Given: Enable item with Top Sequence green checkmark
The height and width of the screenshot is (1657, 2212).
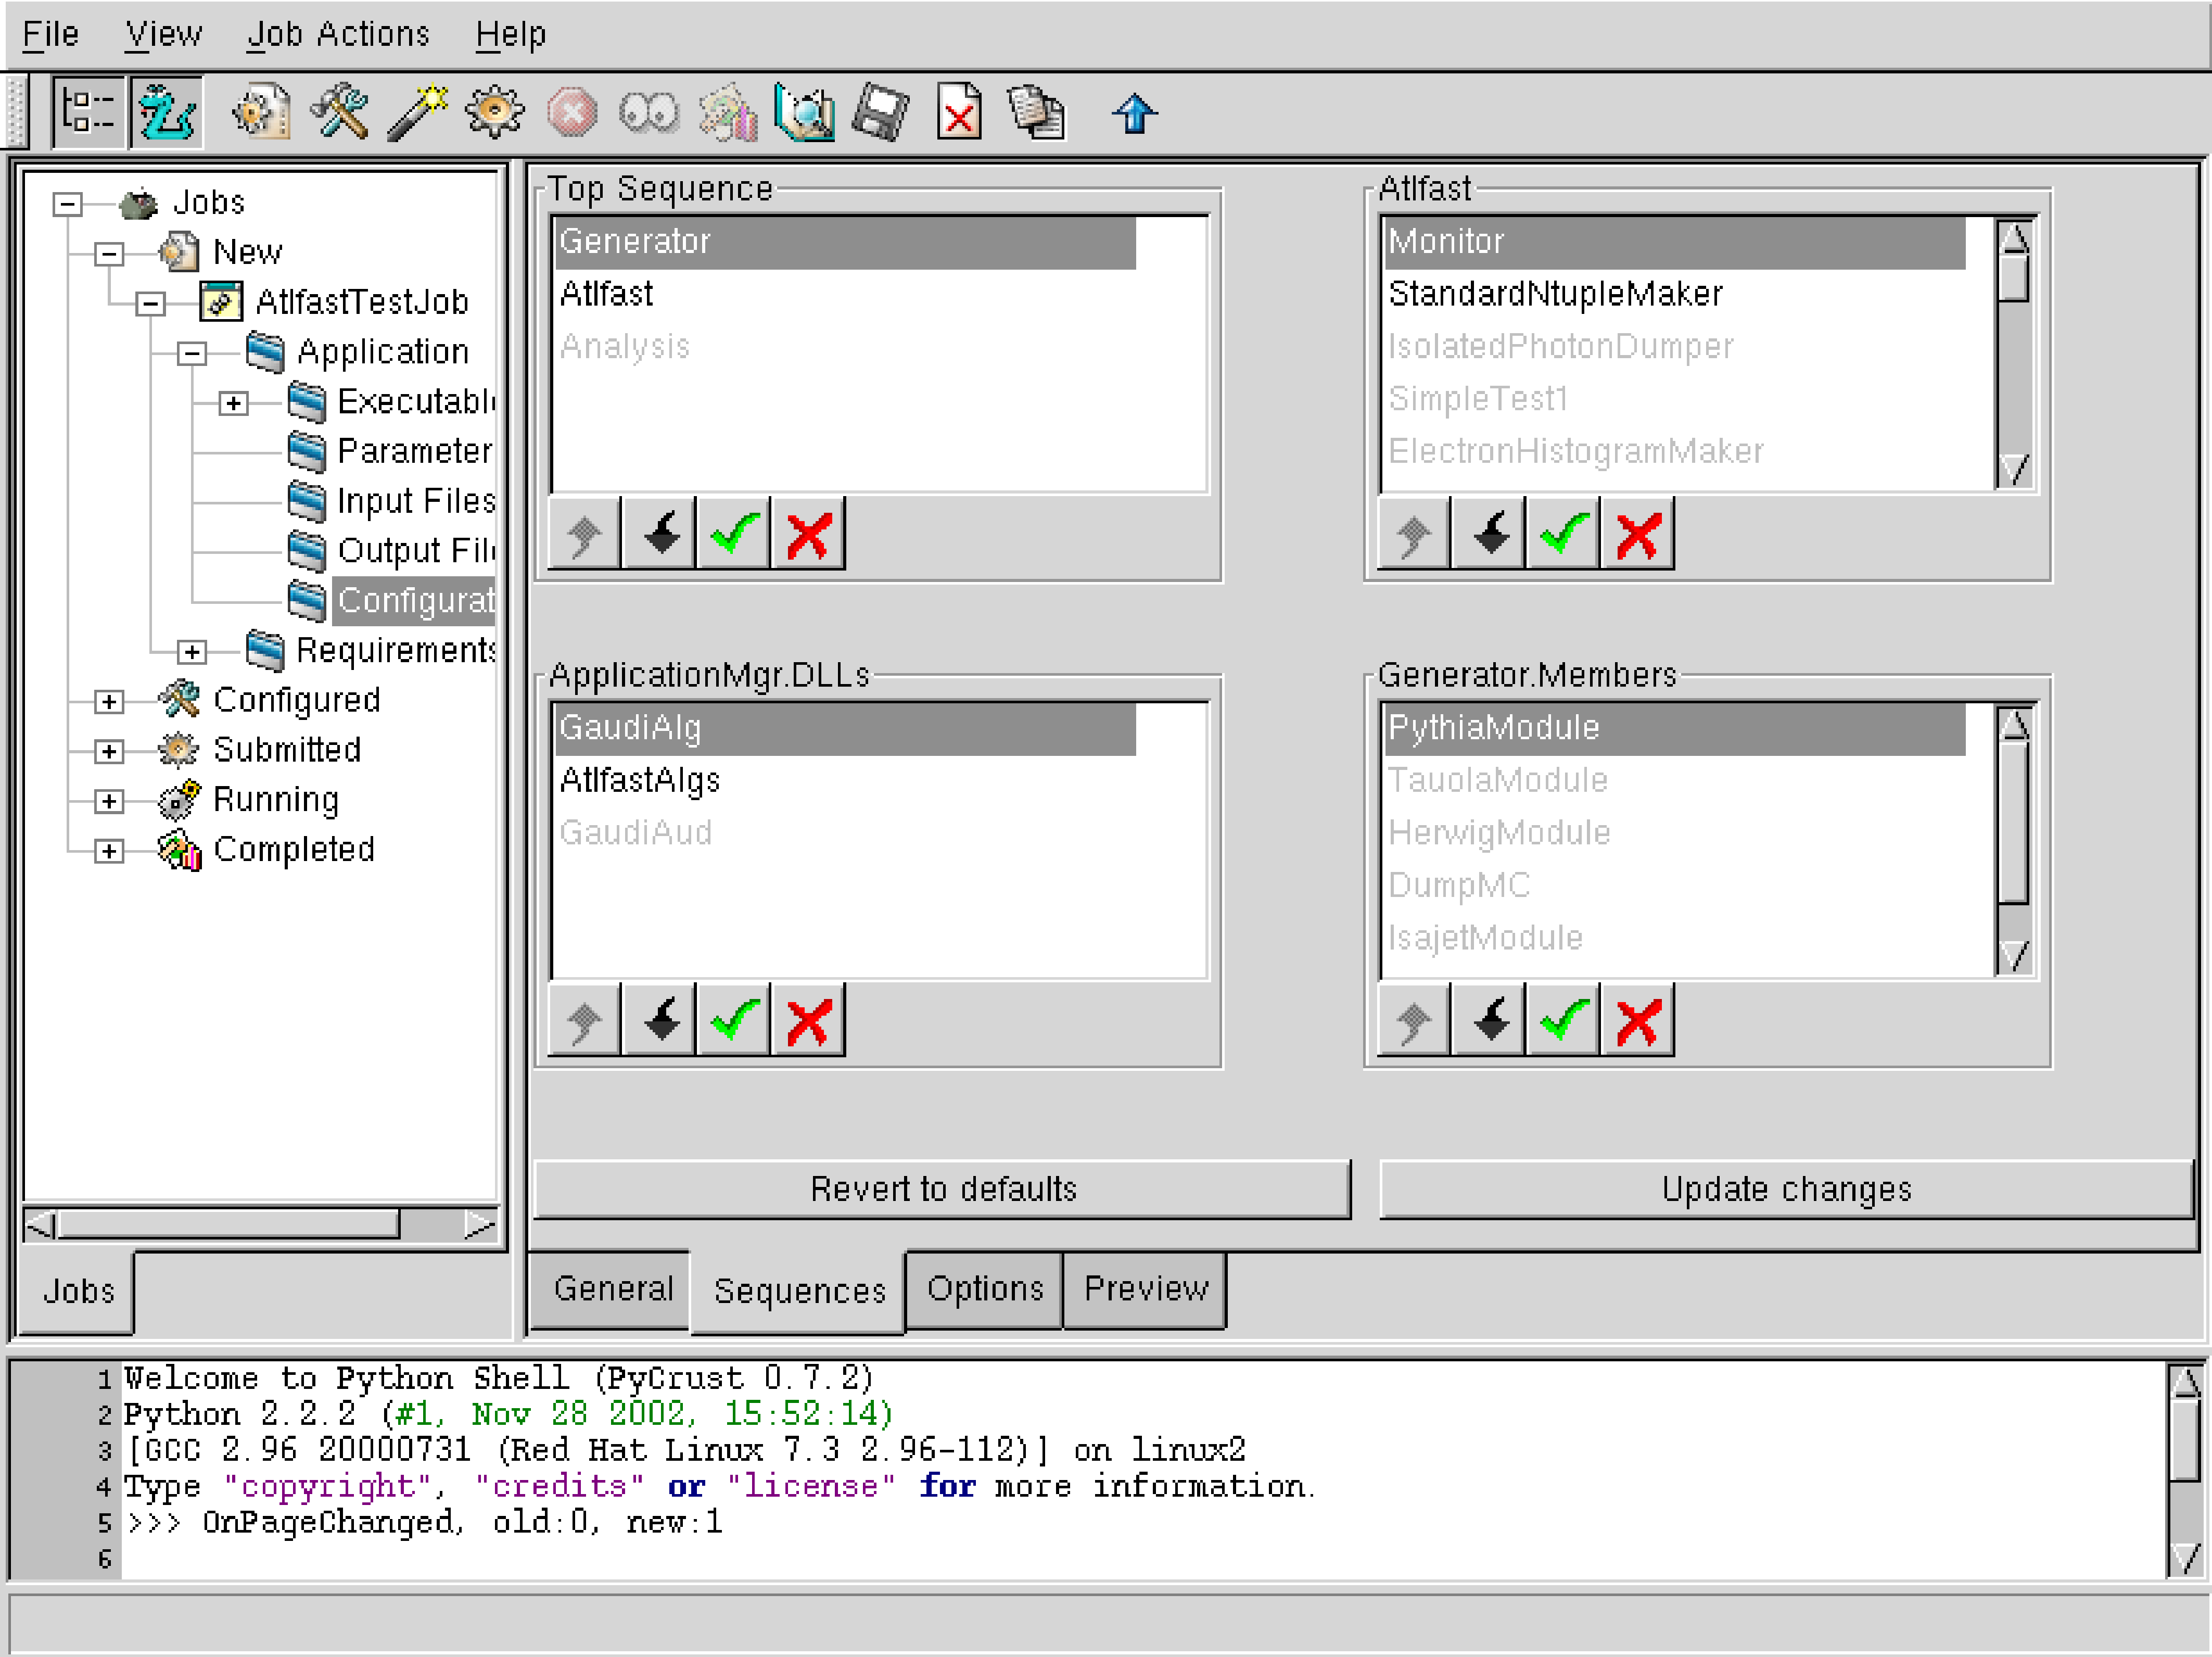Looking at the screenshot, I should click(734, 534).
